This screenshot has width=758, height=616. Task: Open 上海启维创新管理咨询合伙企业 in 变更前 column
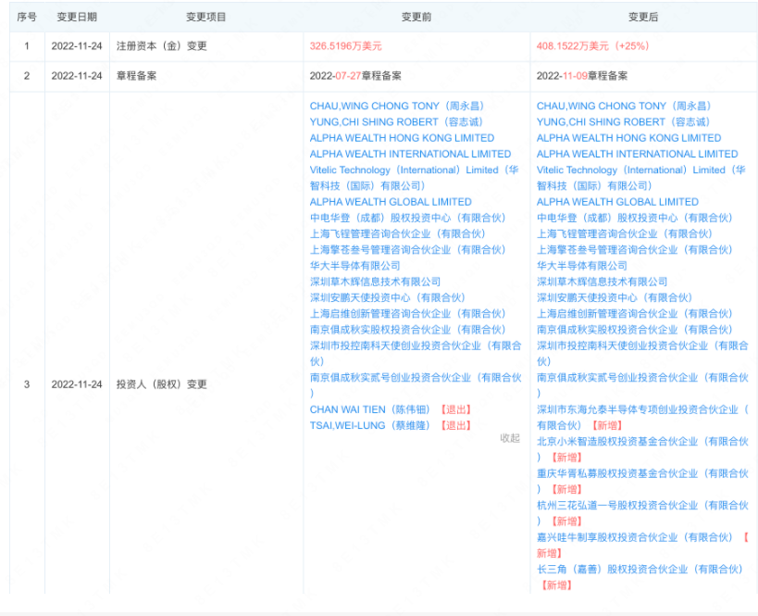point(407,314)
